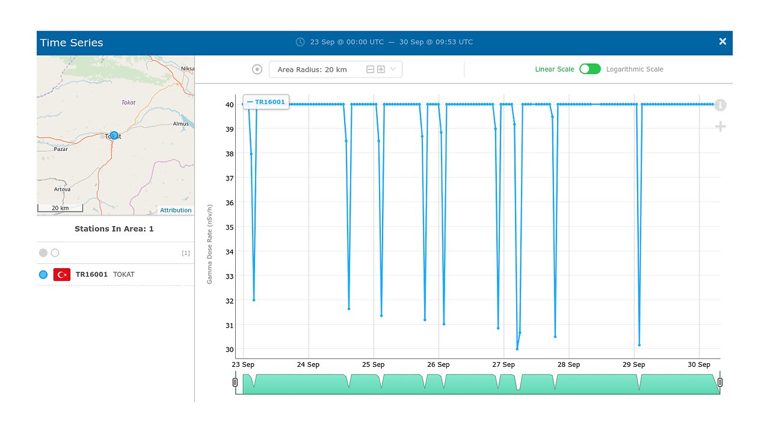This screenshot has width=770, height=433.
Task: Decrease area radius with minus icon
Action: pyautogui.click(x=371, y=69)
